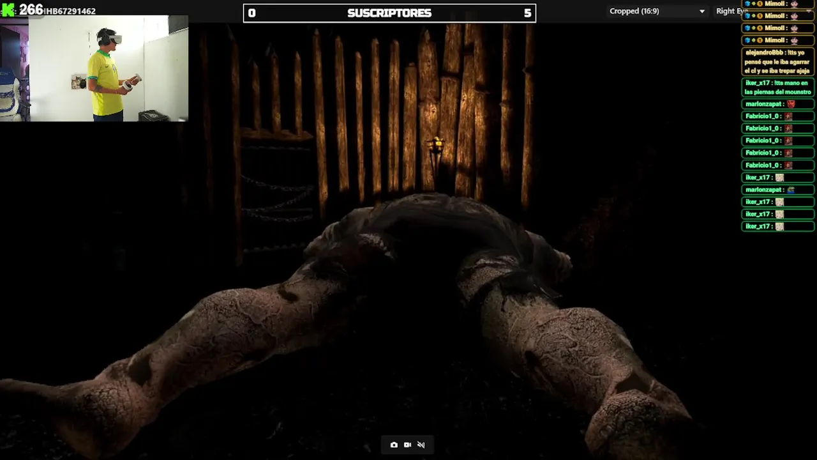Click the green Kick logo

pos(8,10)
